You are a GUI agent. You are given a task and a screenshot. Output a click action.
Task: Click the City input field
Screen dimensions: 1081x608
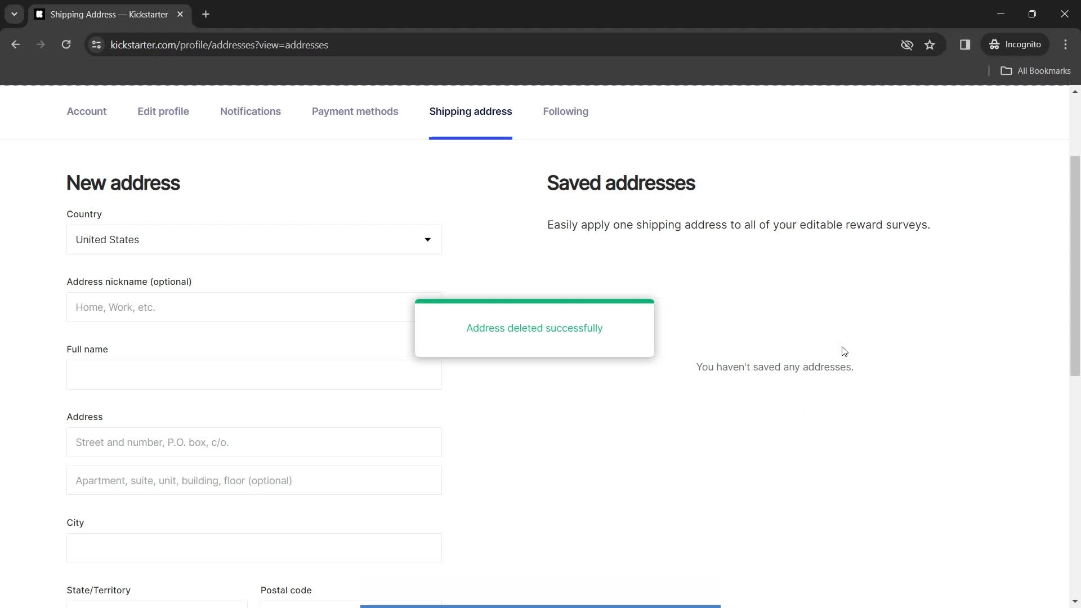[x=254, y=549]
